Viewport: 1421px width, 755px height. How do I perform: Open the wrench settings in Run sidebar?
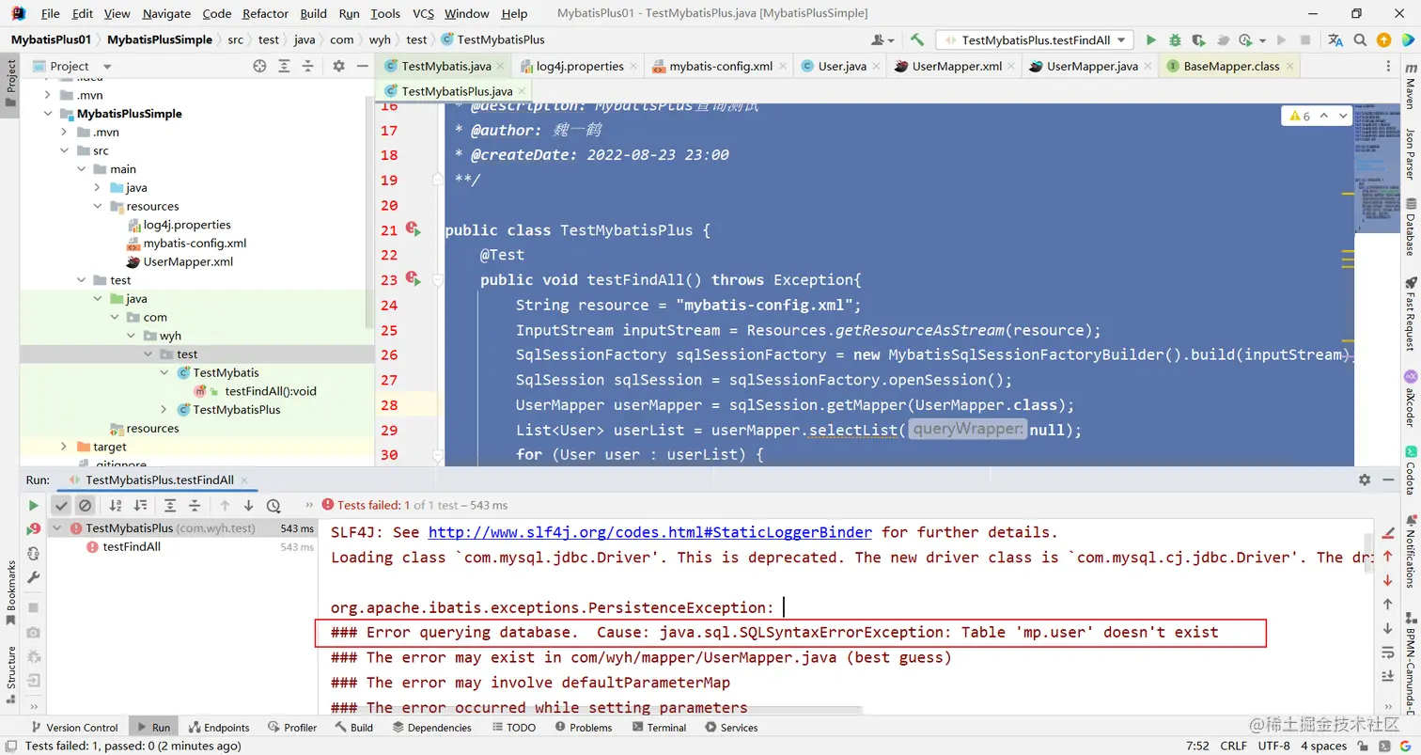(x=34, y=577)
